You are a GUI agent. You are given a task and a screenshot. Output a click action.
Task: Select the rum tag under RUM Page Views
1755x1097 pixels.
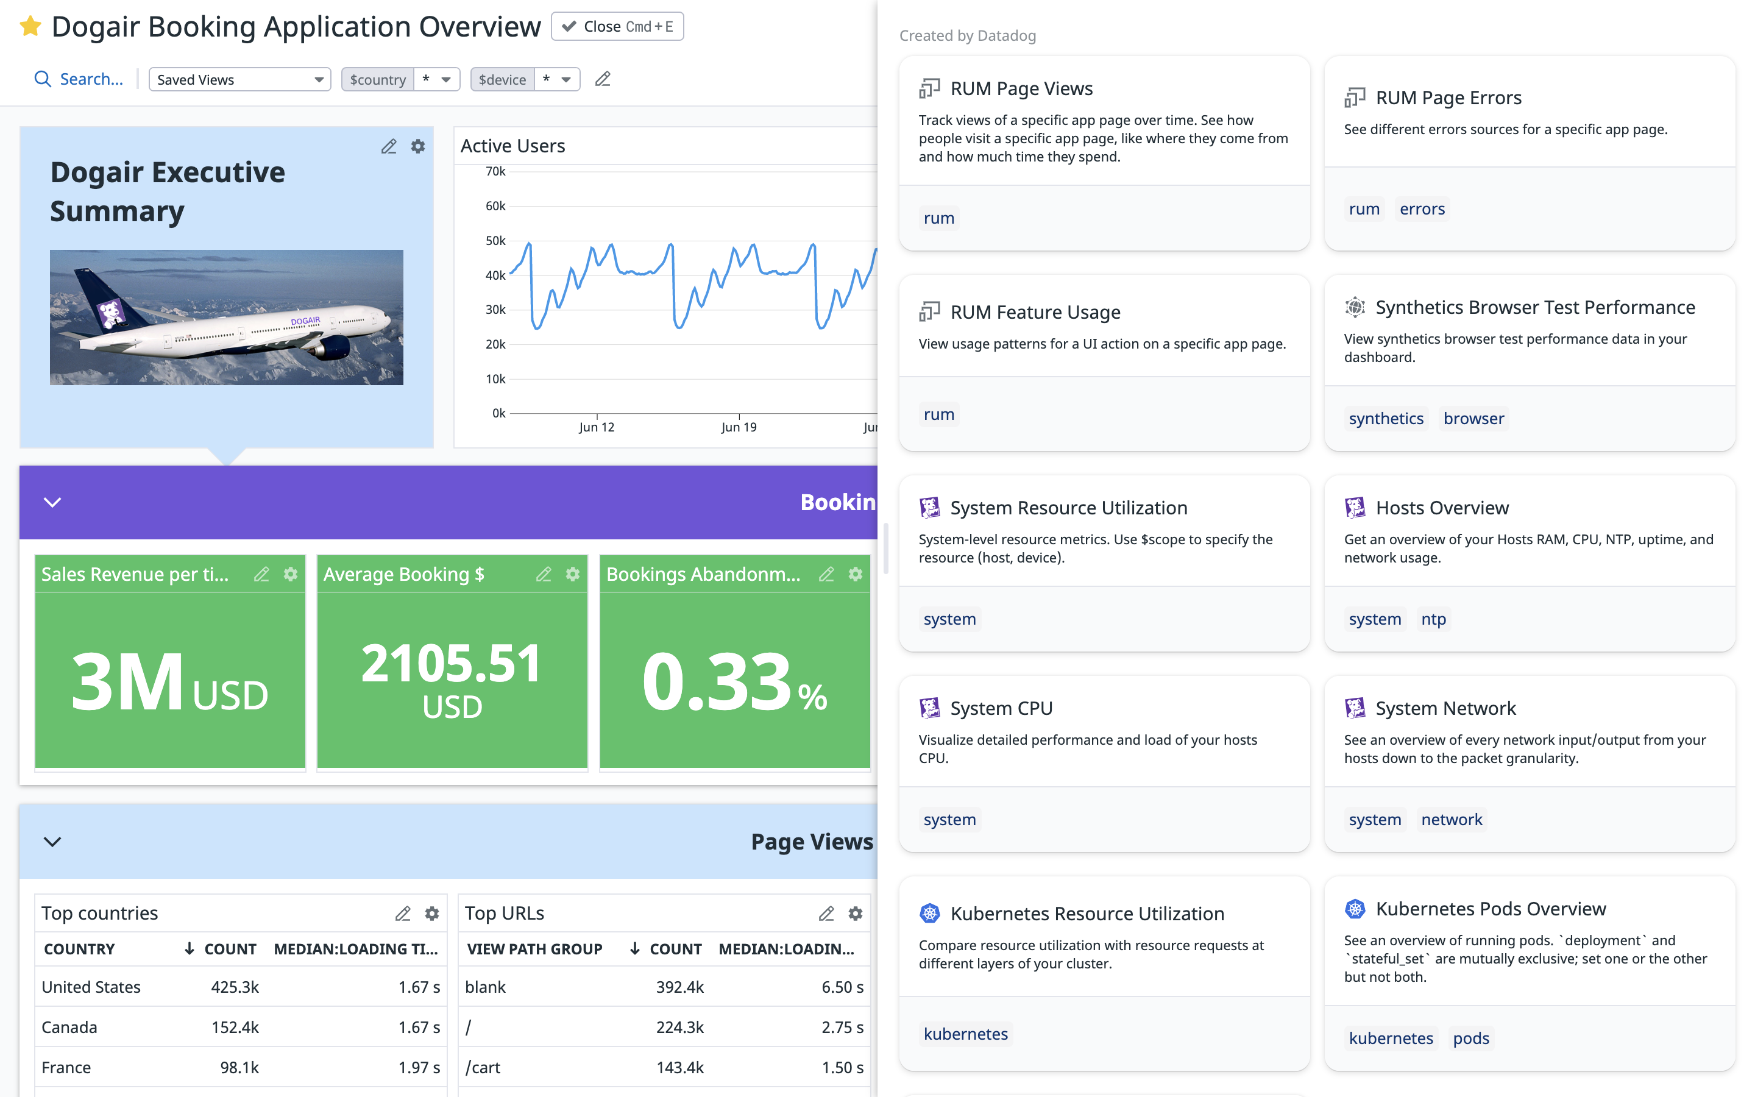pos(938,217)
